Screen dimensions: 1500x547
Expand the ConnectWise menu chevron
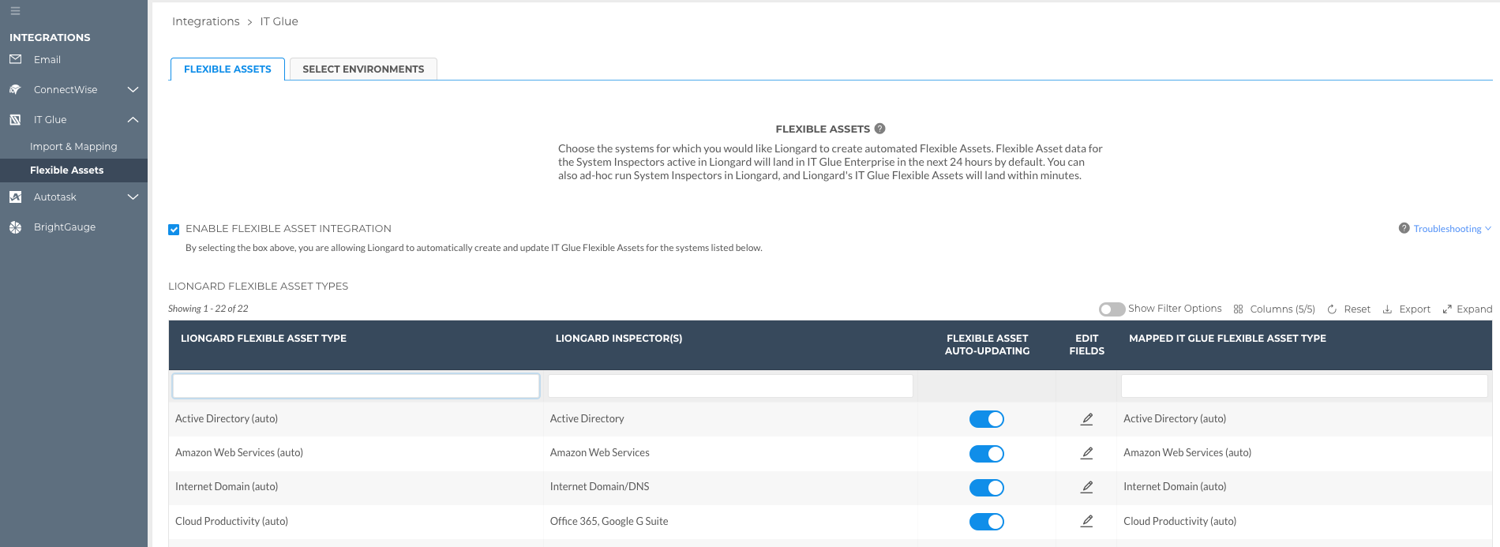pos(133,89)
